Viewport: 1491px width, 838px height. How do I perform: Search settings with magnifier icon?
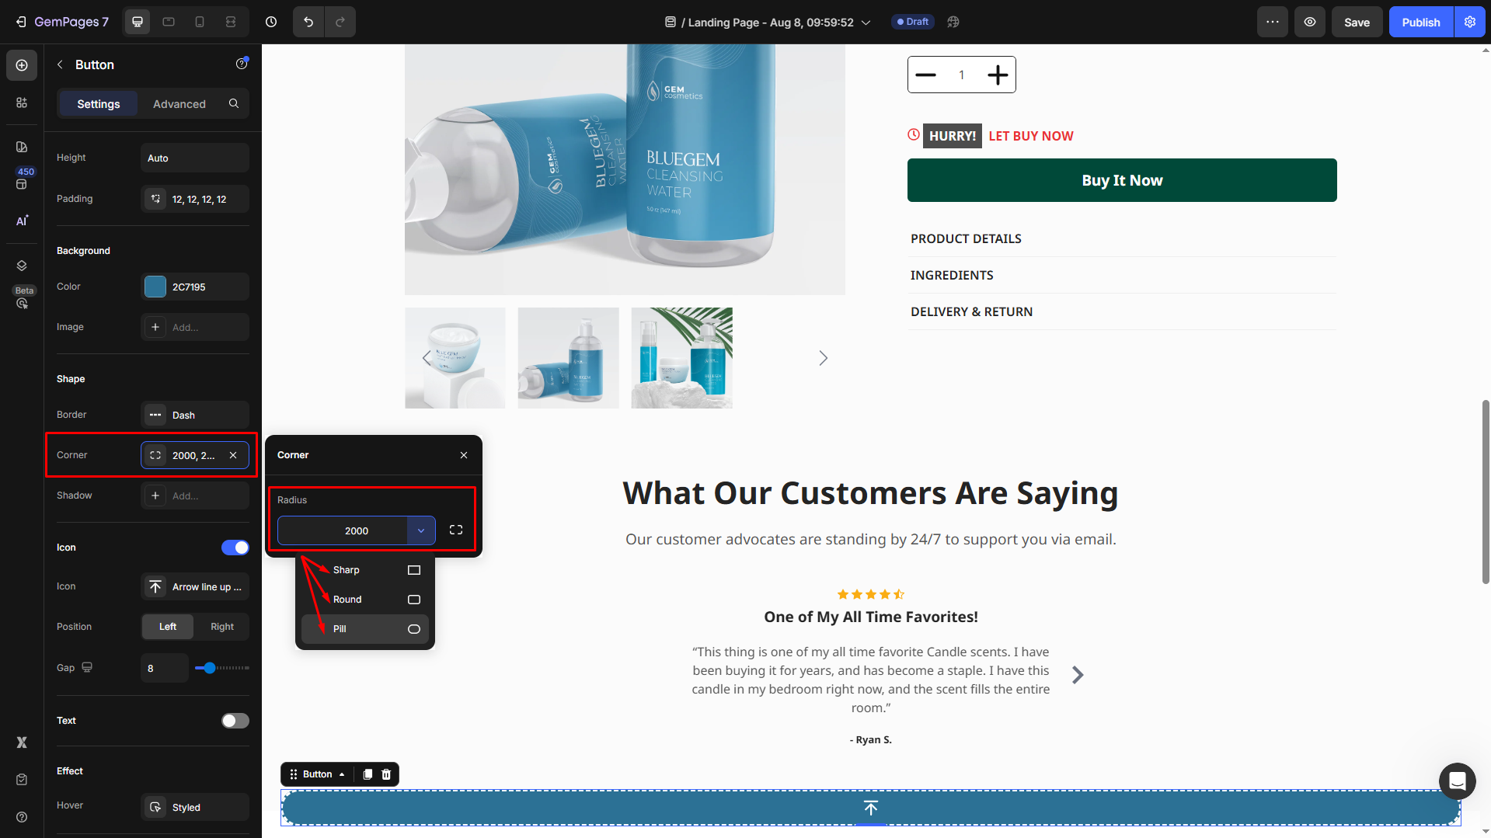coord(234,103)
